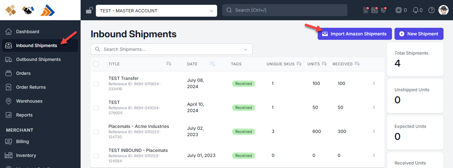Click Received tag on TEST Transfer row

tap(243, 84)
